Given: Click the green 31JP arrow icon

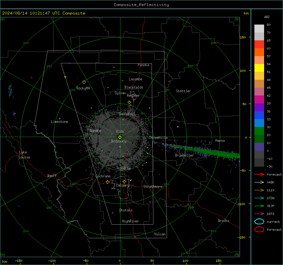Looking at the screenshot, I should [259, 206].
